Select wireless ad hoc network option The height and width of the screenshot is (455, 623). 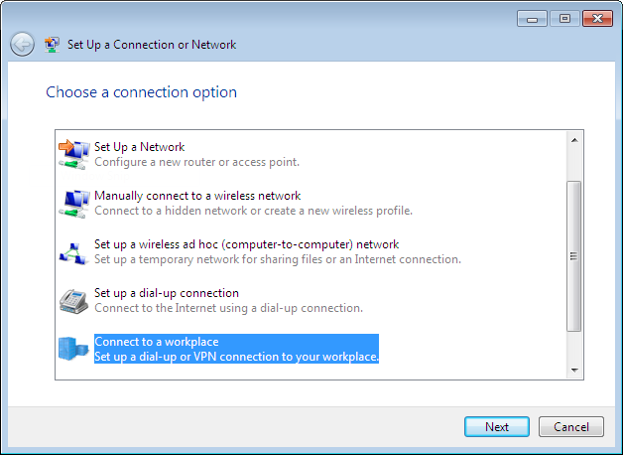coord(246,244)
